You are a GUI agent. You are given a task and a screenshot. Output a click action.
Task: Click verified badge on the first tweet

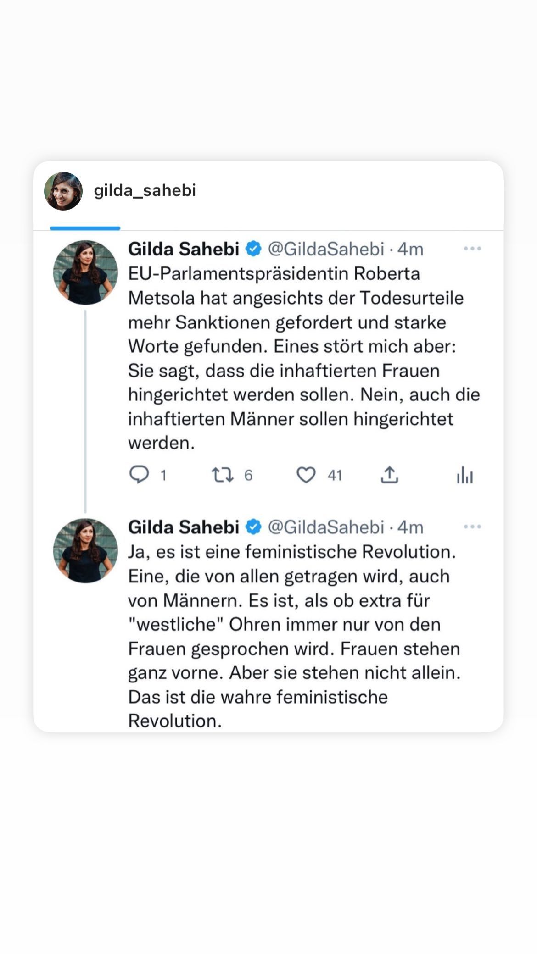[x=253, y=249]
